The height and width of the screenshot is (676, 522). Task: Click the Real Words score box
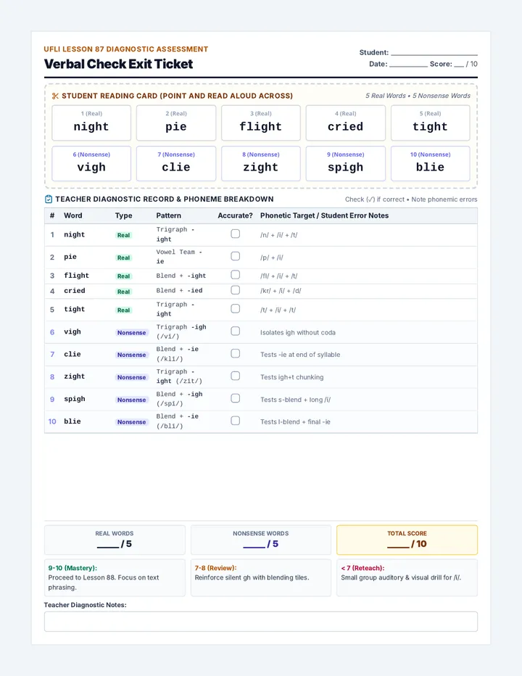[x=115, y=540]
